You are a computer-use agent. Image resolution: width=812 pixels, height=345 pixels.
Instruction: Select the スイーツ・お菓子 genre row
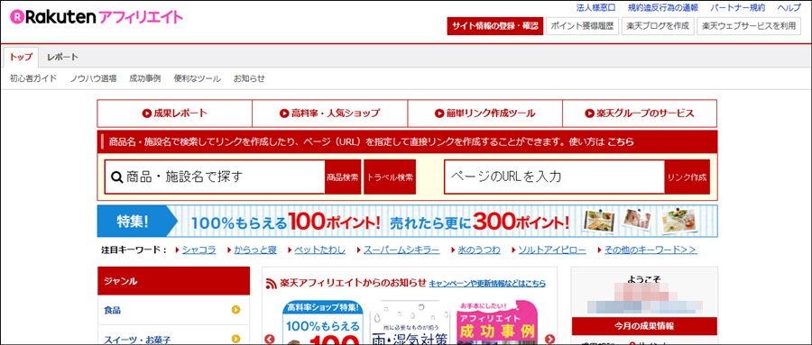(x=173, y=336)
